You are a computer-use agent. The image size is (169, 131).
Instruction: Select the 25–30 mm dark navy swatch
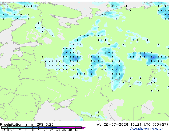[54, 128]
